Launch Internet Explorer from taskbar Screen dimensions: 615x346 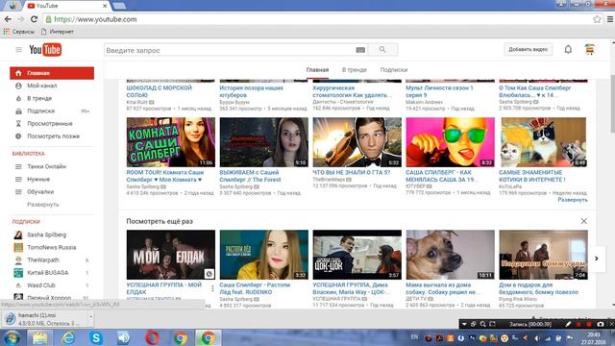(x=68, y=337)
